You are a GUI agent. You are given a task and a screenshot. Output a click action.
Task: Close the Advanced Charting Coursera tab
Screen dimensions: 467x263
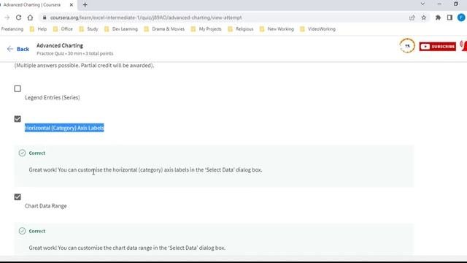coord(72,5)
